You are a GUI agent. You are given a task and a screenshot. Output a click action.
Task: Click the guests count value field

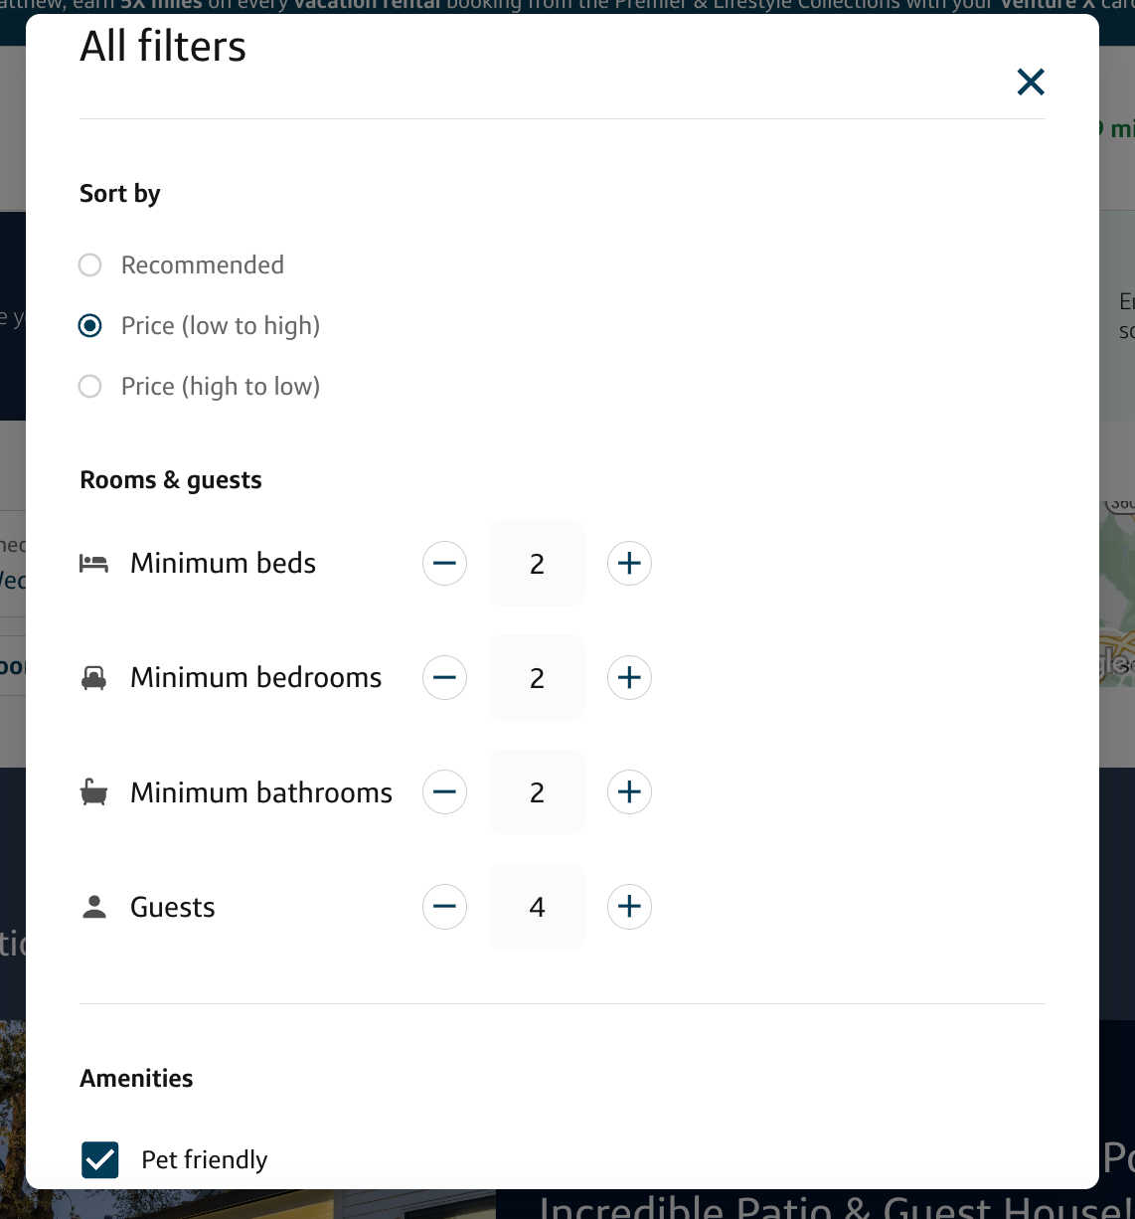point(537,907)
